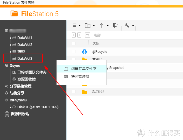Click the team folder icon
Viewport: 183px width, 140px height.
point(14,72)
